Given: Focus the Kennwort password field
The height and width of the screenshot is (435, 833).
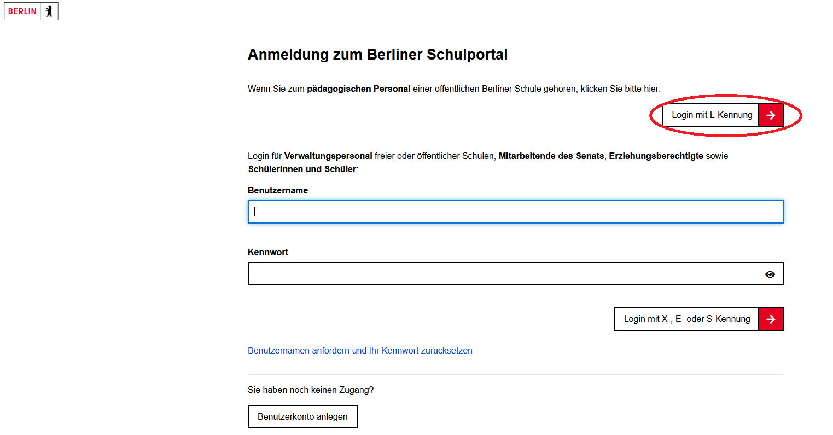Looking at the screenshot, I should 515,274.
